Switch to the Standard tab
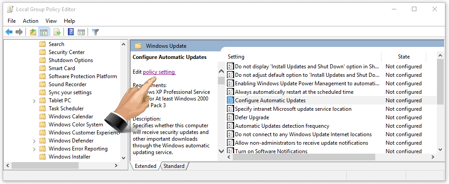The width and height of the screenshot is (449, 184). tap(174, 166)
